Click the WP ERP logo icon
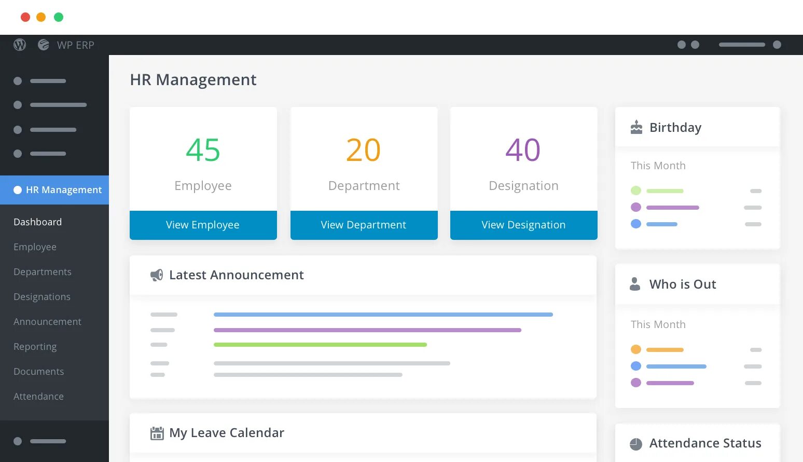Viewport: 803px width, 462px height. point(44,45)
